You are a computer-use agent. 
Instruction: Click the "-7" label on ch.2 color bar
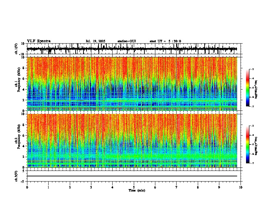click(x=253, y=163)
